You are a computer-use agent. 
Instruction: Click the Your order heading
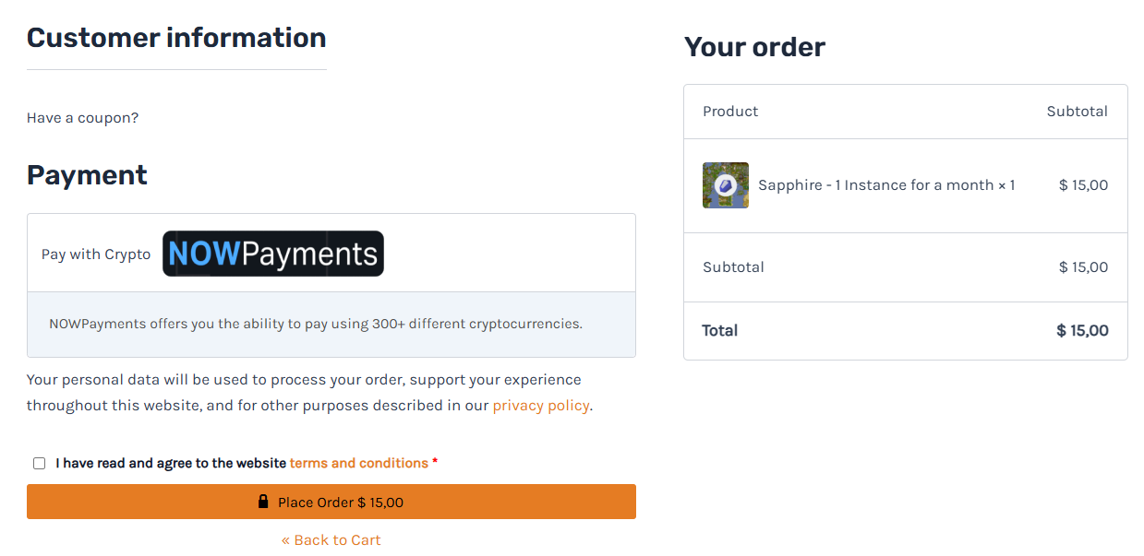point(754,47)
